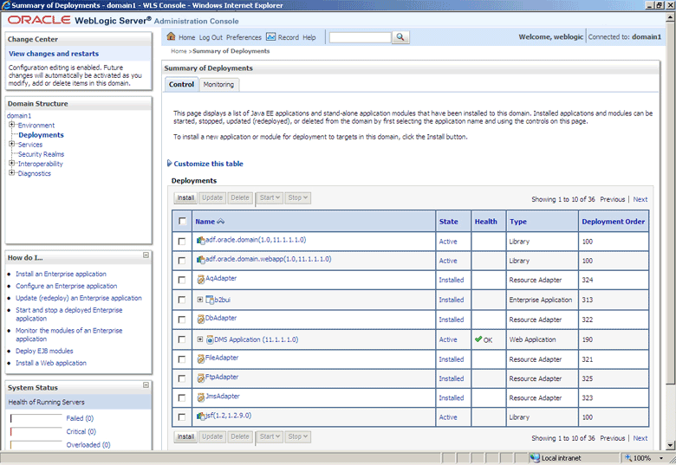Viewport: 676px width, 465px height.
Task: Click the adf.oracle.domain.webapp library icon
Action: pyautogui.click(x=201, y=260)
